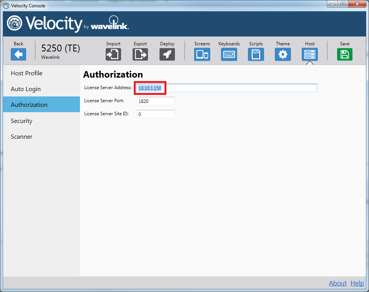Open the Keyboards editor icon

click(x=229, y=54)
